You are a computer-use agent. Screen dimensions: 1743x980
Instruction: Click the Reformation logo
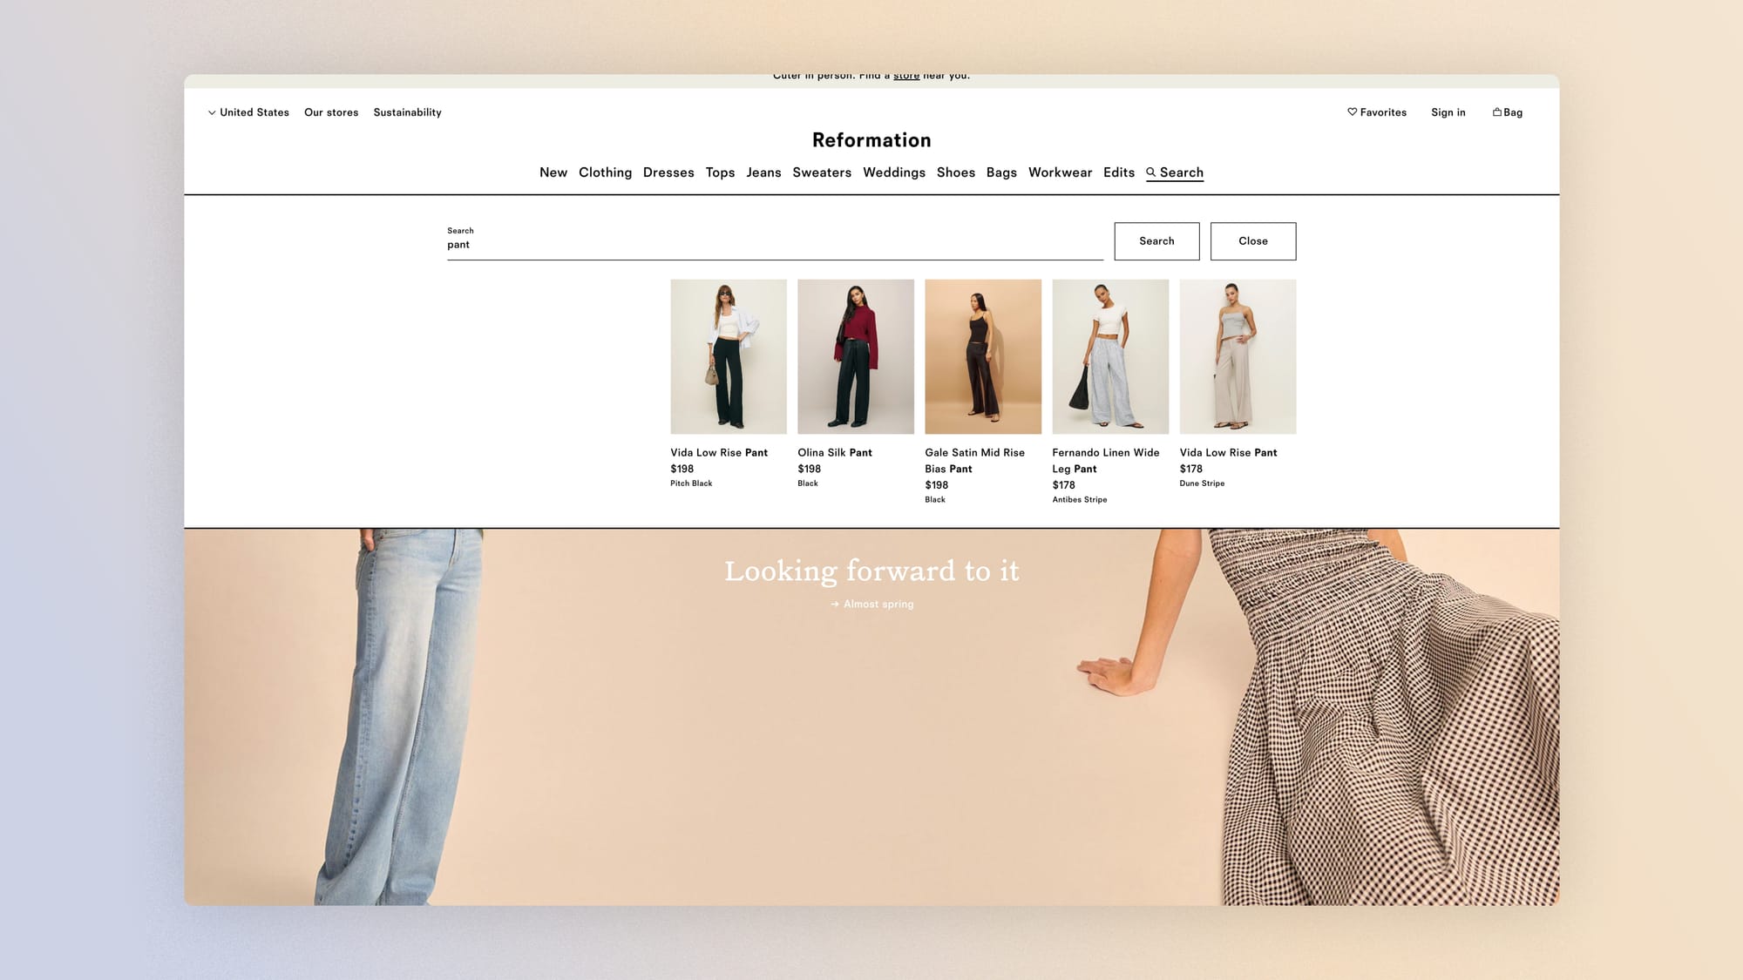(871, 140)
